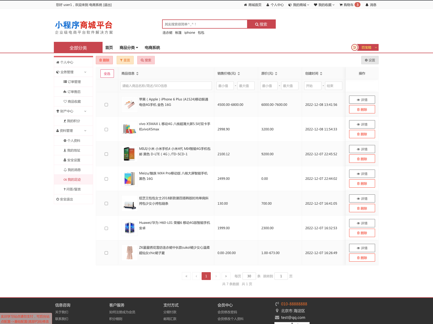Click the bell messages icon
The height and width of the screenshot is (324, 433).
[x=367, y=5]
